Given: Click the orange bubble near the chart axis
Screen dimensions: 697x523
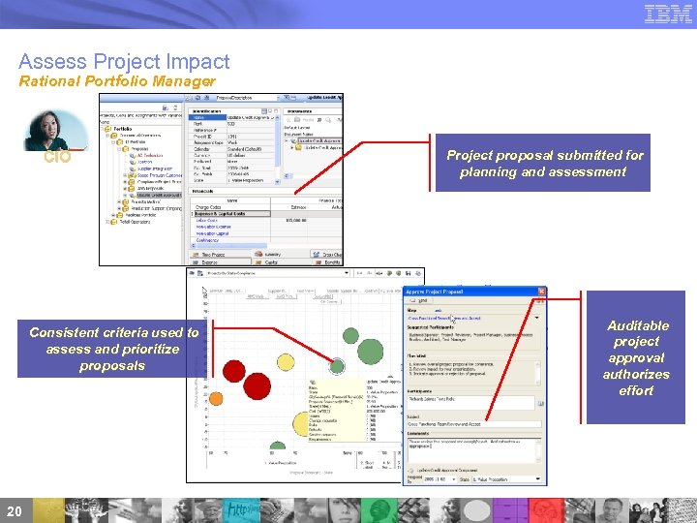Looking at the screenshot, I should click(216, 398).
